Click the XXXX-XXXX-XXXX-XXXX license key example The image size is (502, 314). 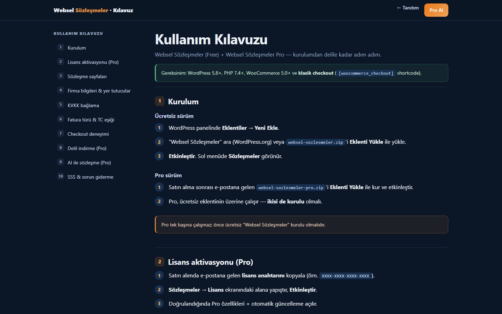(346, 276)
